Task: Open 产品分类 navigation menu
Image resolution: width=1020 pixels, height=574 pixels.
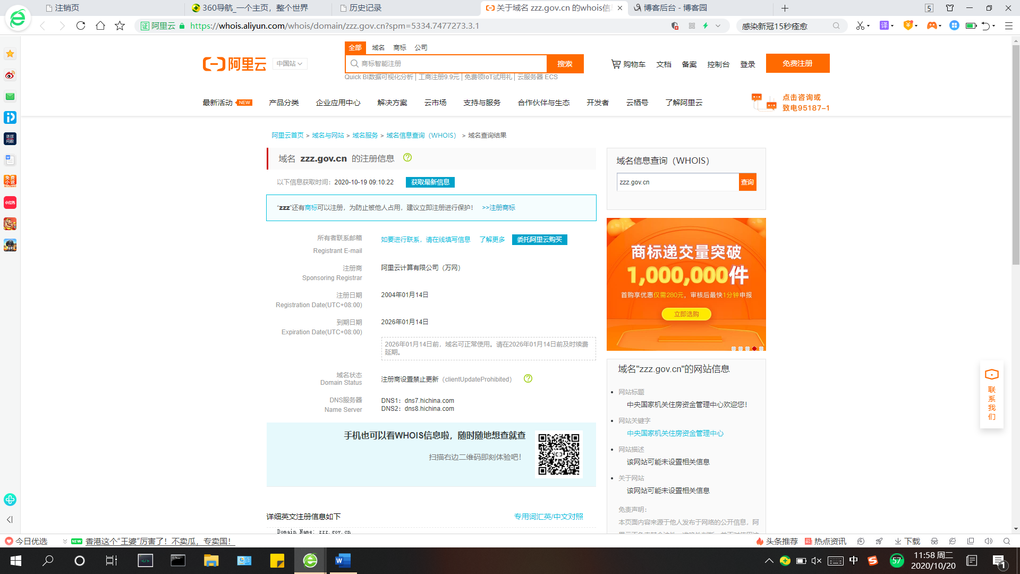Action: tap(284, 103)
